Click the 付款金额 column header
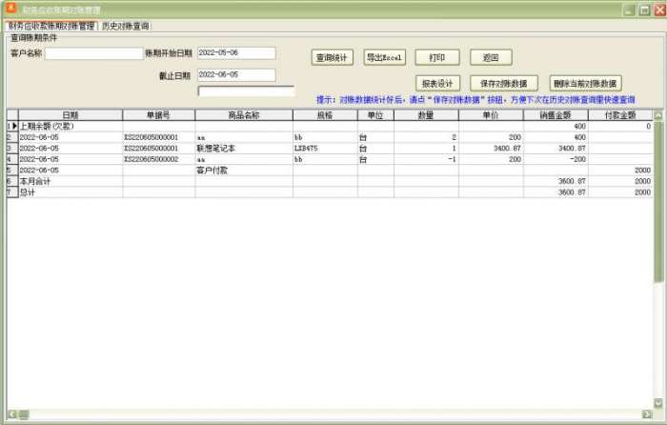The height and width of the screenshot is (425, 667). click(620, 115)
